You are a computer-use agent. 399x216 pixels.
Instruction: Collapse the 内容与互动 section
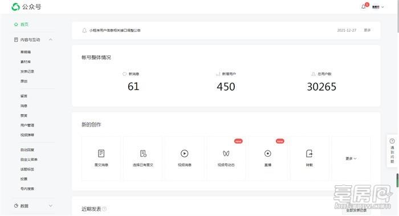(51, 40)
